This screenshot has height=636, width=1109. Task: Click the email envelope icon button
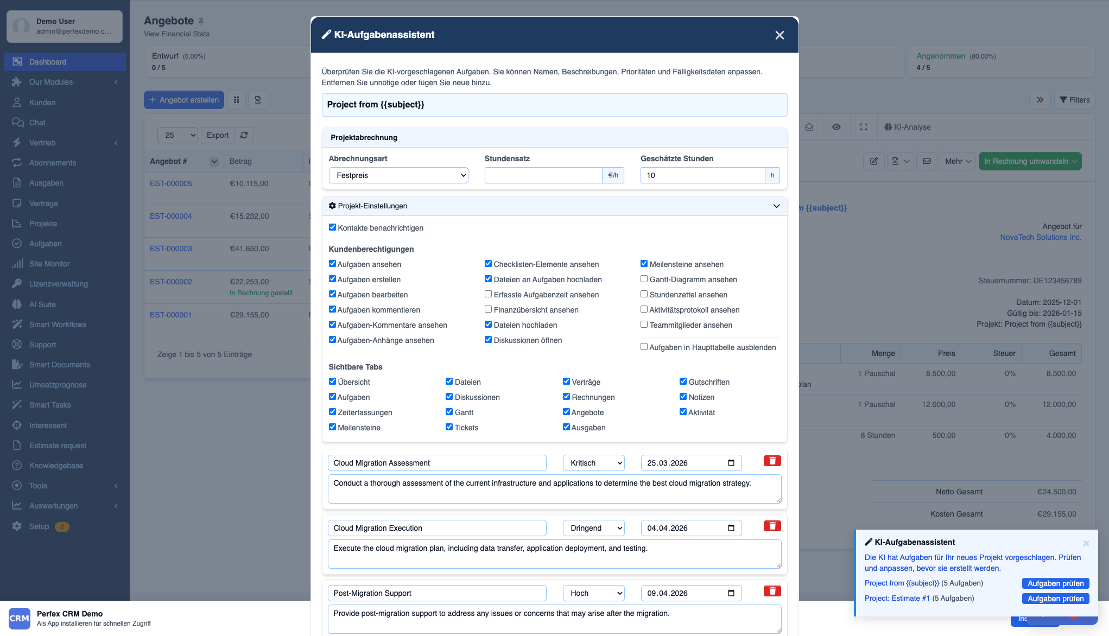tap(927, 161)
